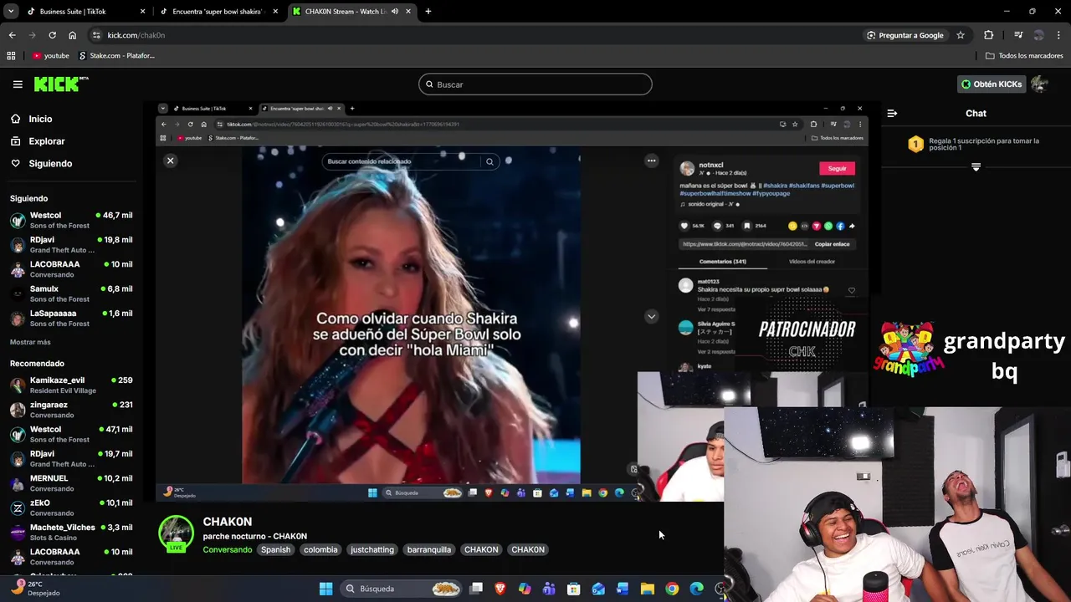Screen dimensions: 1071x602
Task: Open the user avatar menu on Kick
Action: coord(1040,84)
